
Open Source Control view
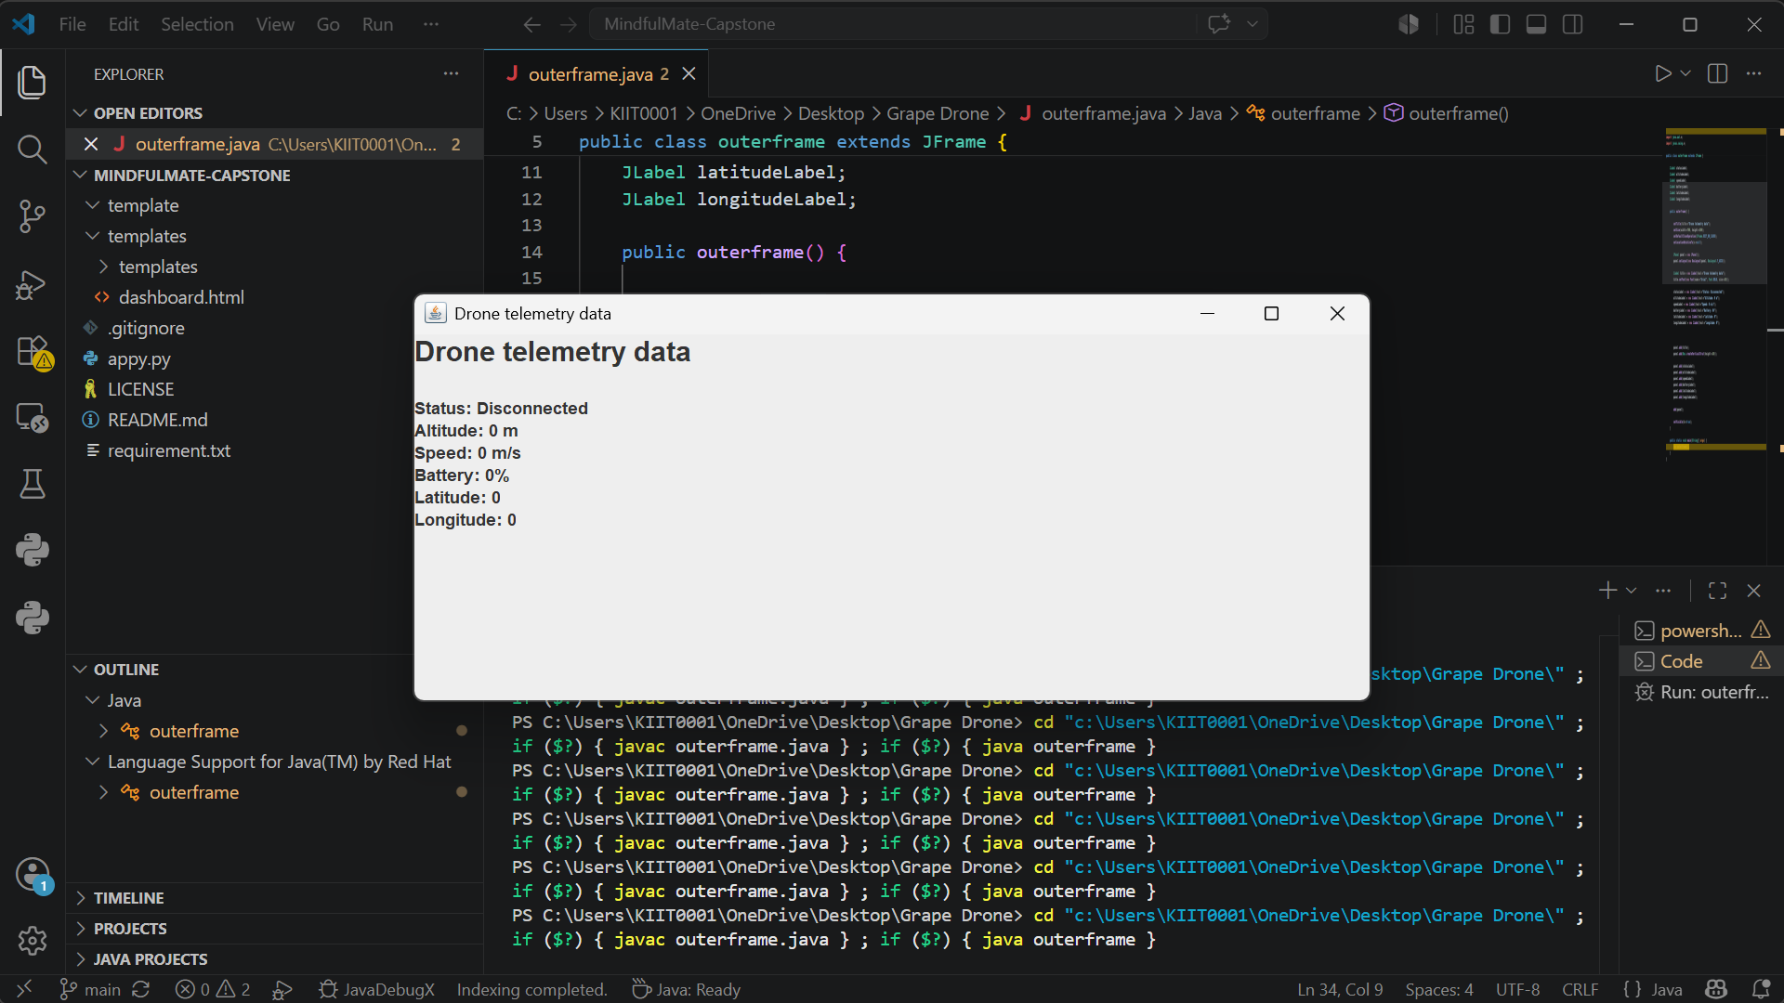(33, 216)
